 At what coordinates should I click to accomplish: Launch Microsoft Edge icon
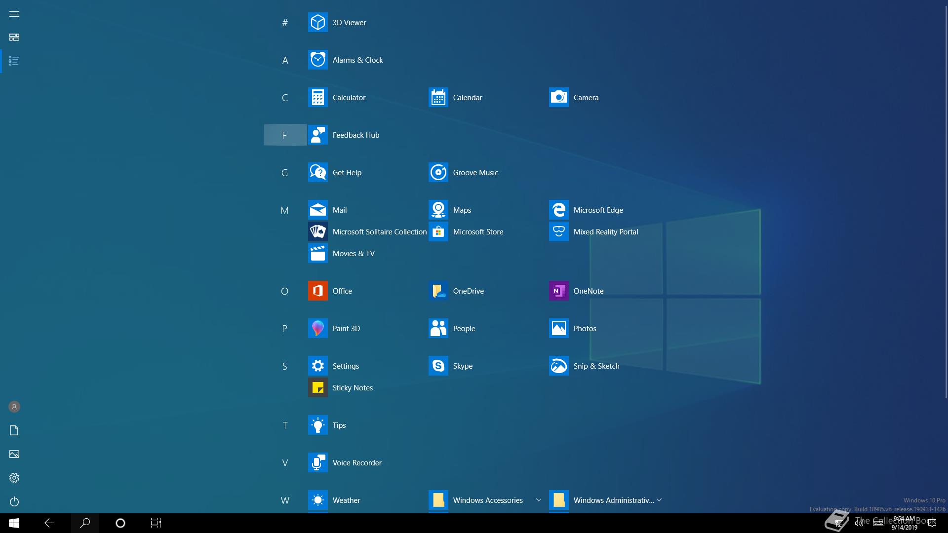click(558, 210)
